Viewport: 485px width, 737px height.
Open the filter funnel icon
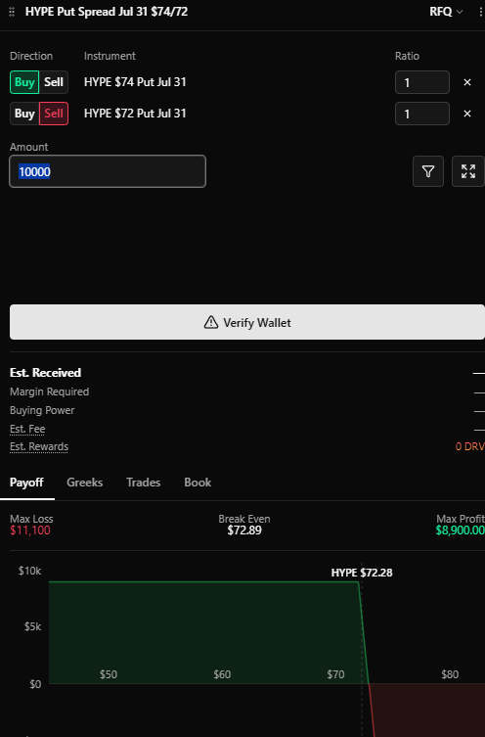point(428,171)
